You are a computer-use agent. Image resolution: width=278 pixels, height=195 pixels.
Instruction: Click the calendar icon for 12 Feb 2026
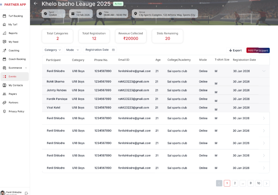coord(73,13)
